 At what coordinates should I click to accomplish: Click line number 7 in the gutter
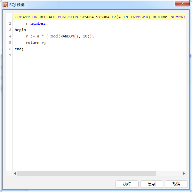[x=10, y=55]
